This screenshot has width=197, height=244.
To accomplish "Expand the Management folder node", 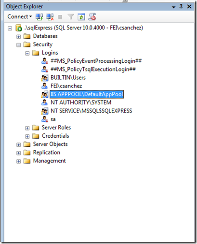I will click(19, 161).
